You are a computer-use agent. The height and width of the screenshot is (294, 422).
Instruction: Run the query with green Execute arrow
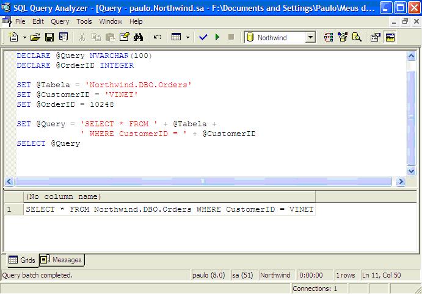coord(217,37)
